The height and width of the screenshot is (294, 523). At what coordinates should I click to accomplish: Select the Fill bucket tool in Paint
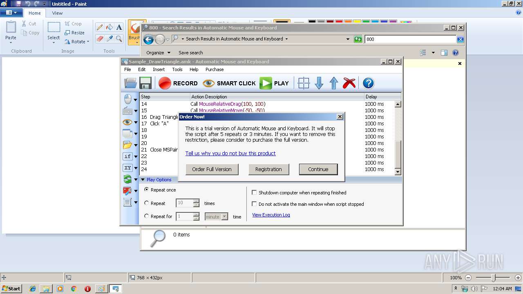[109, 27]
